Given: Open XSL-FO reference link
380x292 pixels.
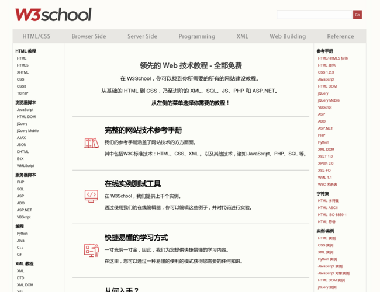Looking at the screenshot, I should pos(324,171).
